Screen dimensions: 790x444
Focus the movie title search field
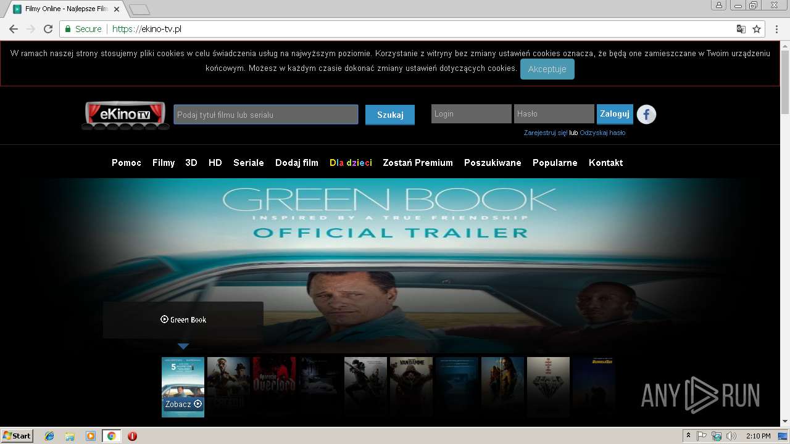click(266, 115)
